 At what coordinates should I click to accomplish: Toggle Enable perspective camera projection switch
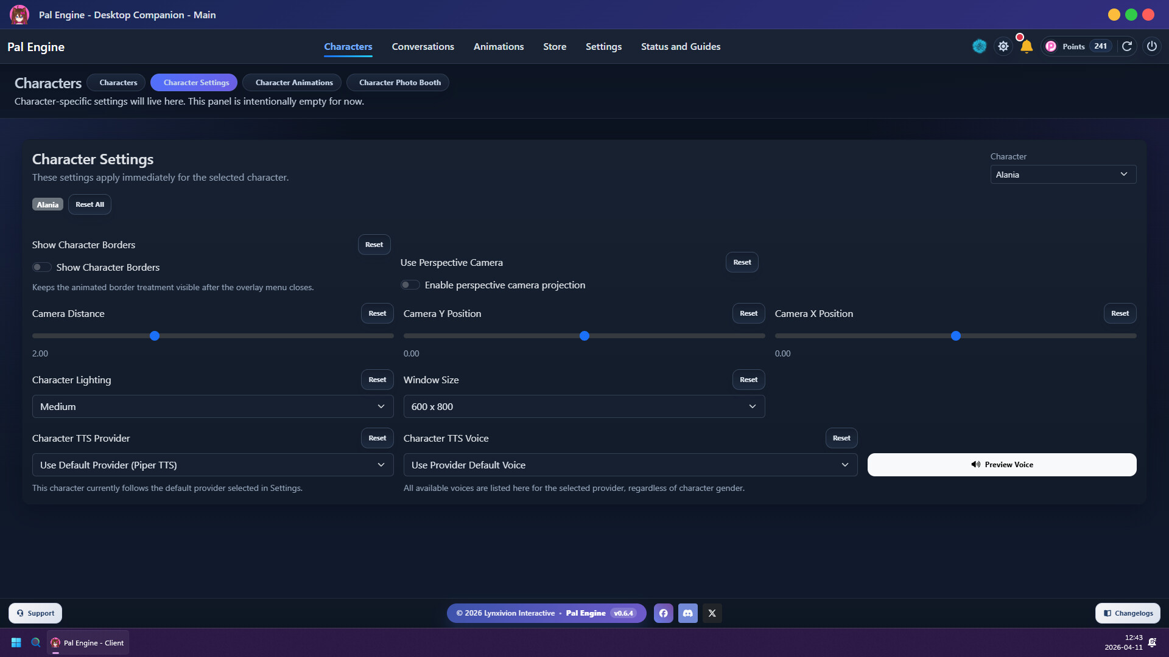click(x=410, y=285)
